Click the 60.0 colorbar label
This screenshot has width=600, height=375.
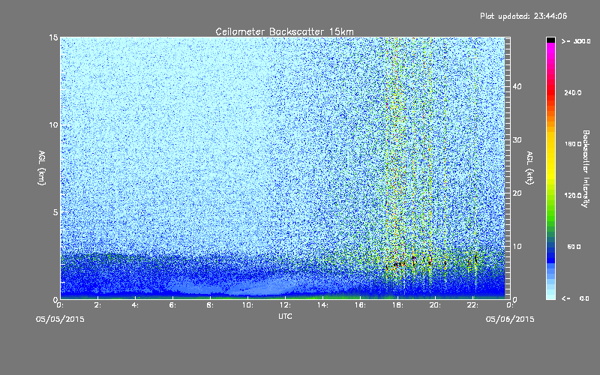tap(574, 247)
